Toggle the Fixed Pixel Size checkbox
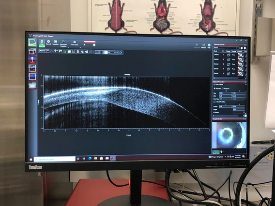This screenshot has width=275, height=206. point(214,102)
